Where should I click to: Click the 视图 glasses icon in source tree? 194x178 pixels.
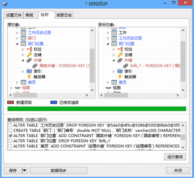(x=18, y=88)
